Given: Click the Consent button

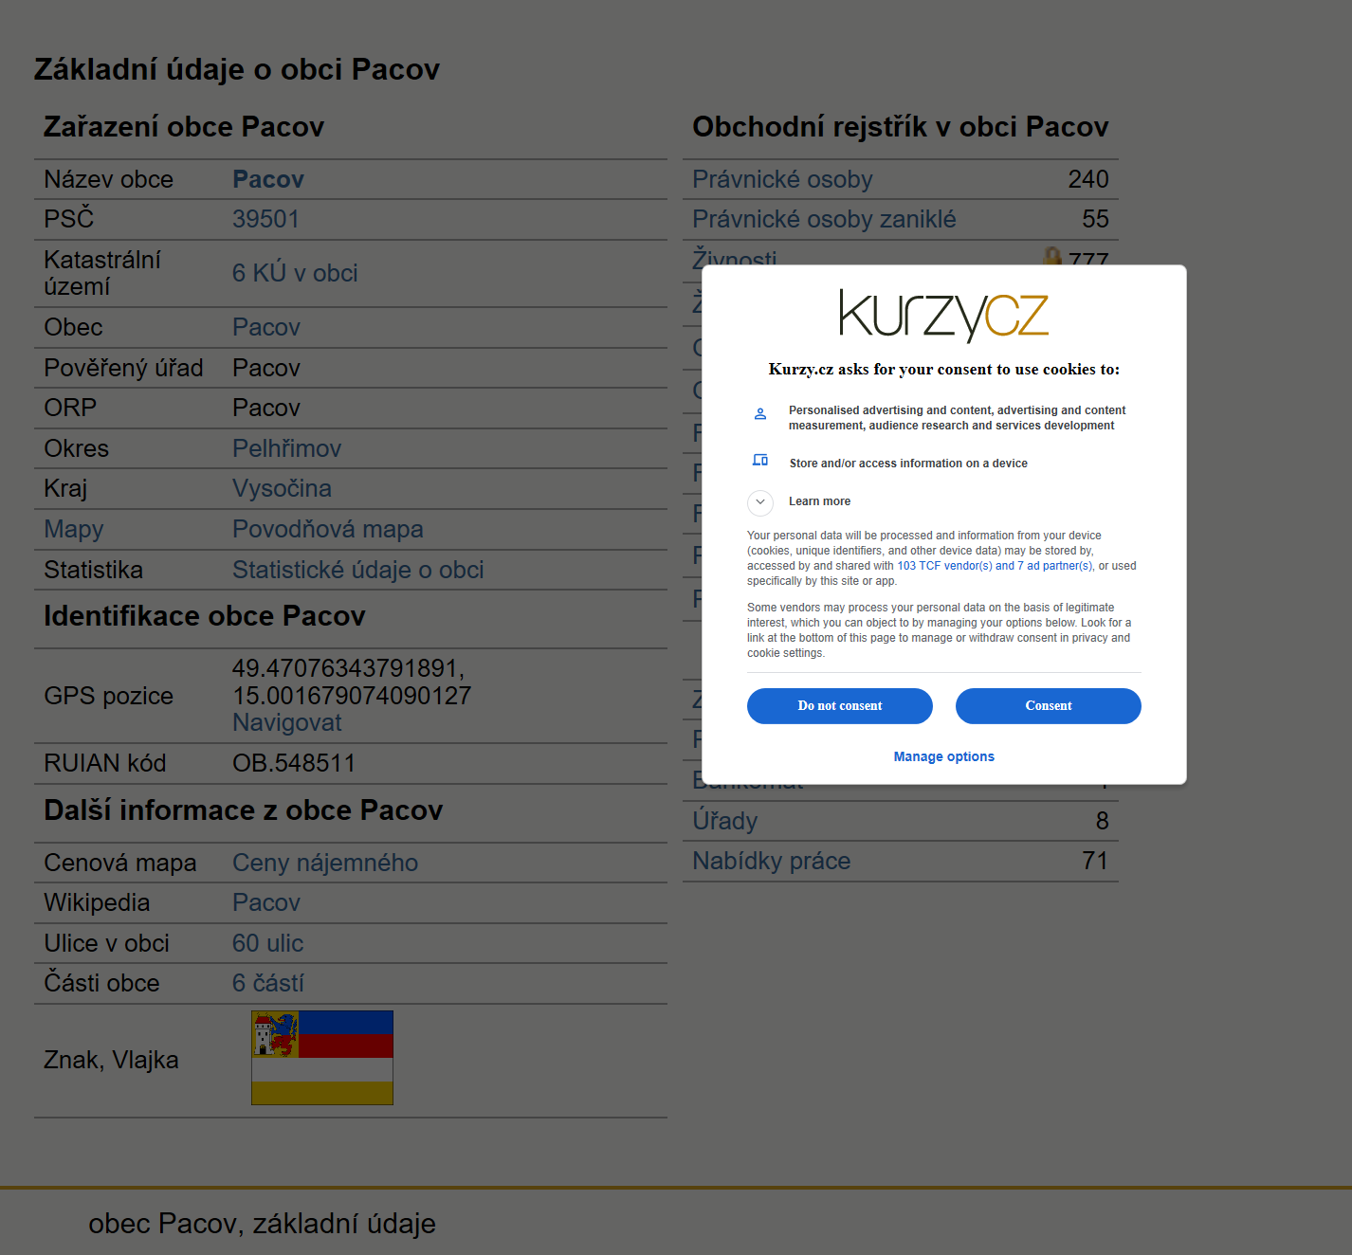Looking at the screenshot, I should (1048, 706).
